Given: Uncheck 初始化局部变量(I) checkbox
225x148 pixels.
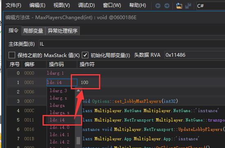Looking at the screenshot, I should pyautogui.click(x=85, y=55).
